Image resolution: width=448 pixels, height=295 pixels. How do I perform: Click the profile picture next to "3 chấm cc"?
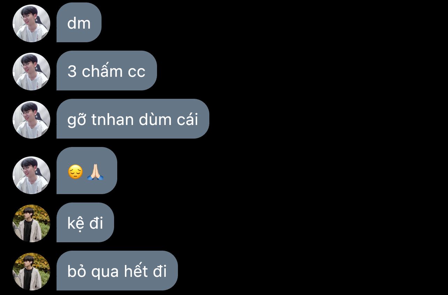pos(31,72)
